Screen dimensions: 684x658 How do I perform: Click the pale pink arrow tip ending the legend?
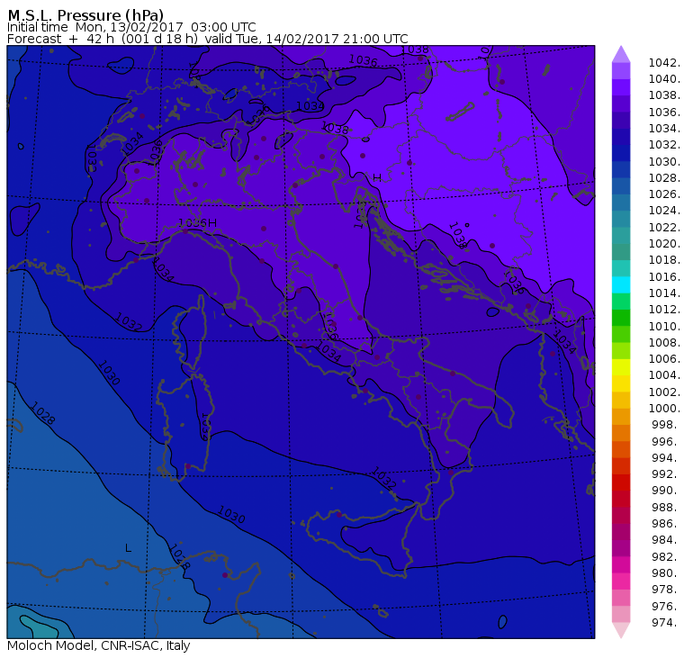pos(621,630)
